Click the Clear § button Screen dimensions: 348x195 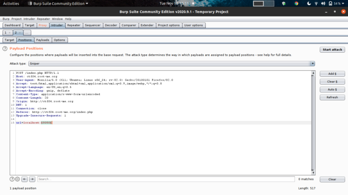coord(332,82)
